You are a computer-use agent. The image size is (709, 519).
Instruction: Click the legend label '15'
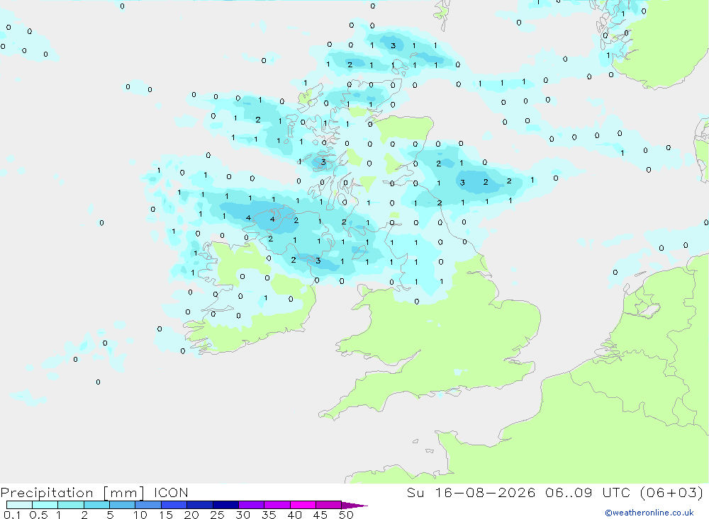click(166, 515)
